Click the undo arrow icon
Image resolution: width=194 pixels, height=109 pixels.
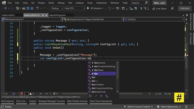tap(38, 8)
